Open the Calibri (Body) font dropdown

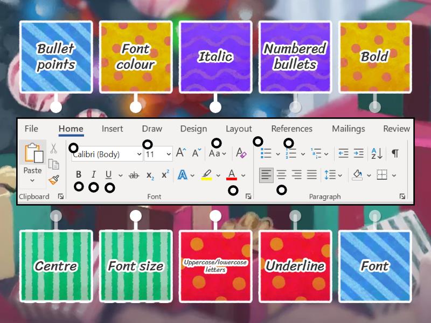pyautogui.click(x=140, y=154)
